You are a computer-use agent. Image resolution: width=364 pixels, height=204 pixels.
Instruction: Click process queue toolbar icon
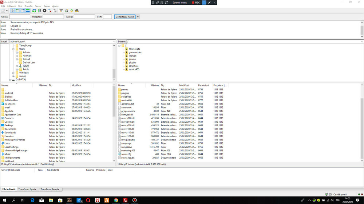[x=39, y=11]
